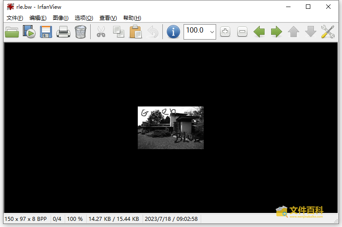Close the IrfanView window
Viewport: 342px width, 227px height.
(x=328, y=7)
